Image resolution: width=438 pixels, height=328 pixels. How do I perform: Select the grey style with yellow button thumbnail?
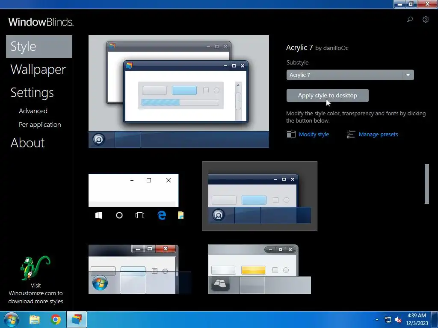pos(260,269)
